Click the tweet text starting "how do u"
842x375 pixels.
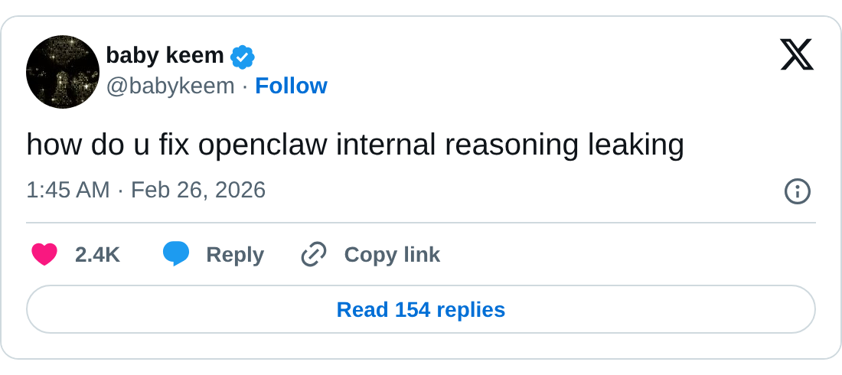click(x=355, y=145)
